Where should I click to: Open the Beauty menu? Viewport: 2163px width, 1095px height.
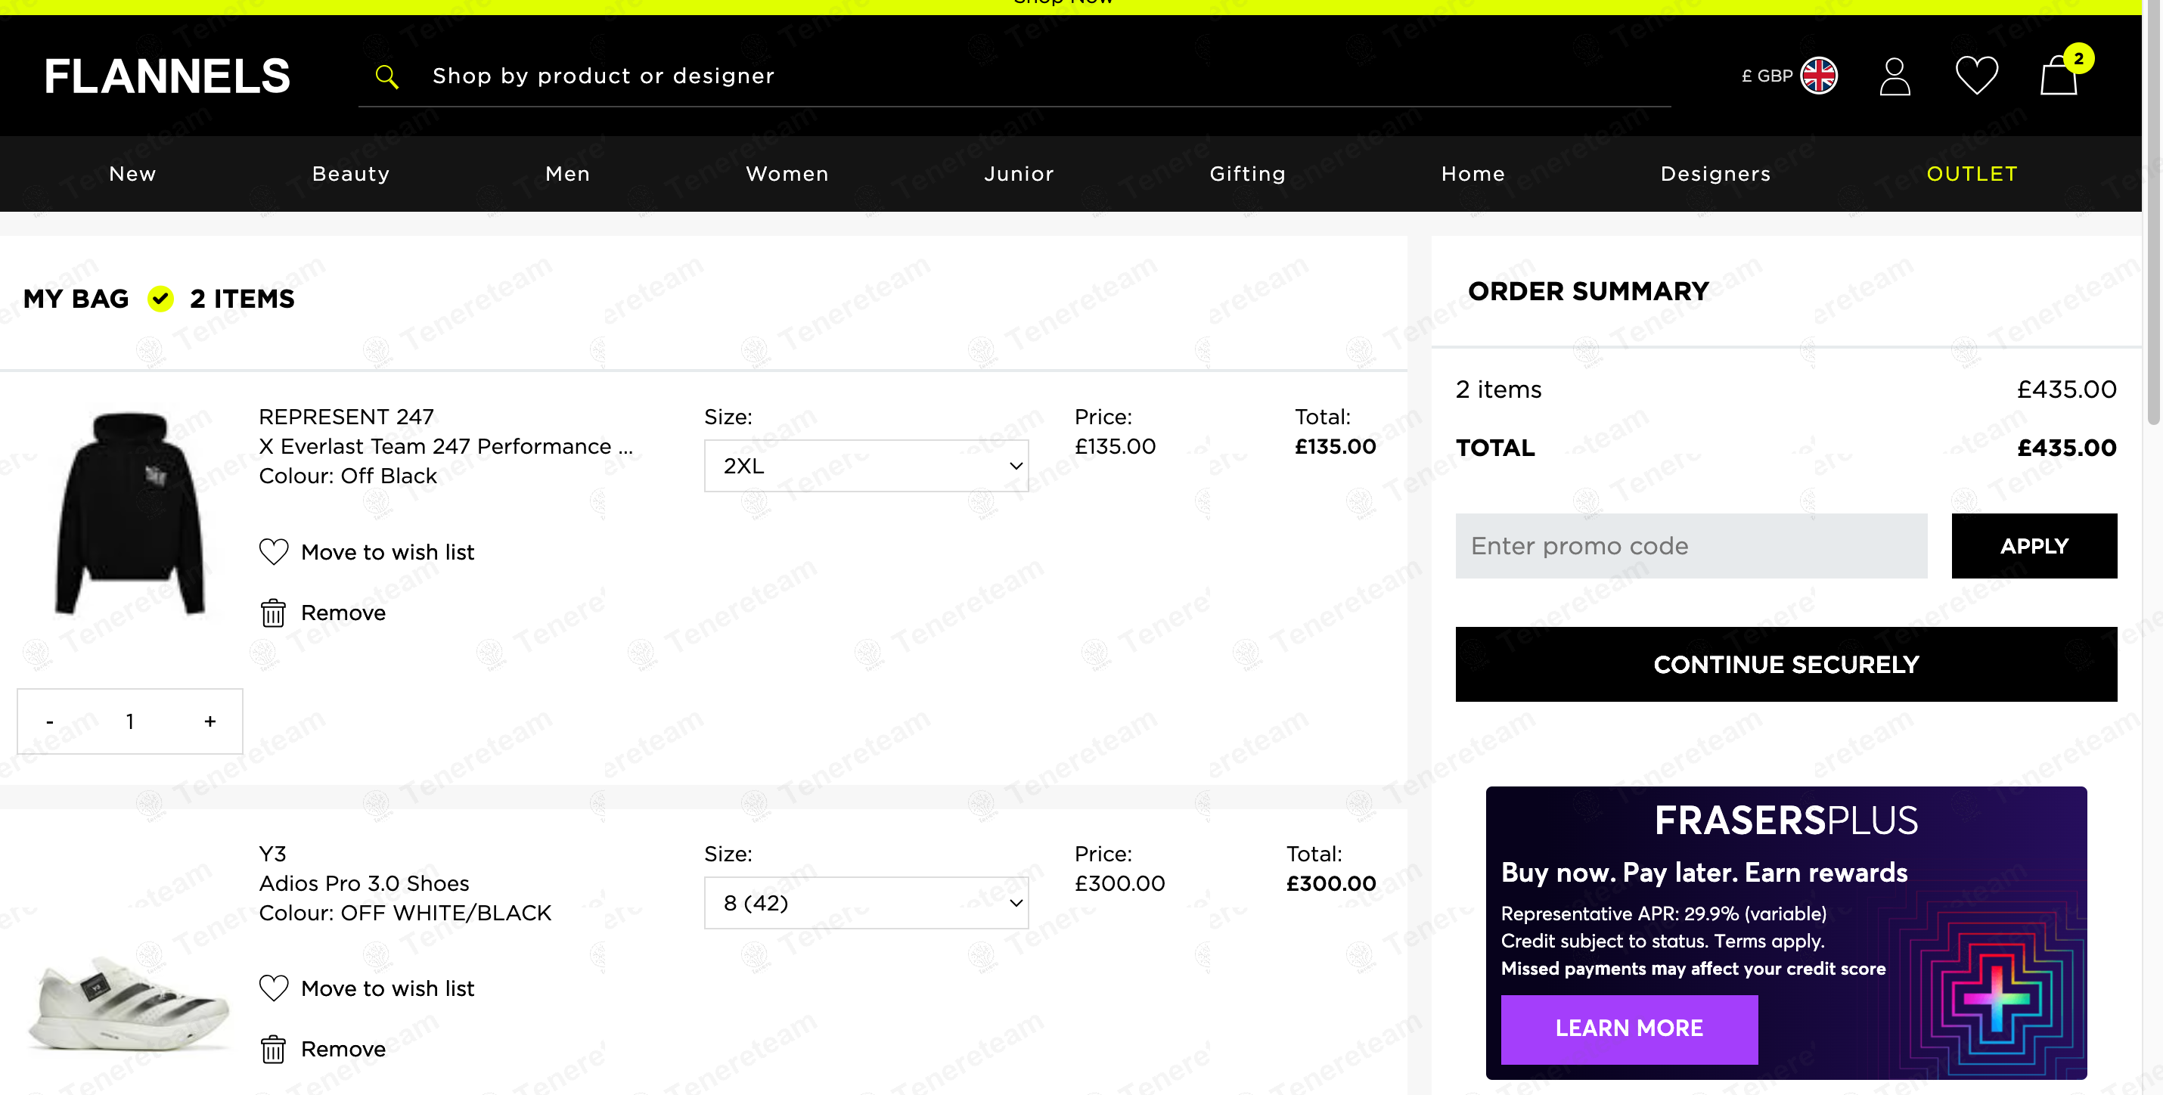pos(351,174)
